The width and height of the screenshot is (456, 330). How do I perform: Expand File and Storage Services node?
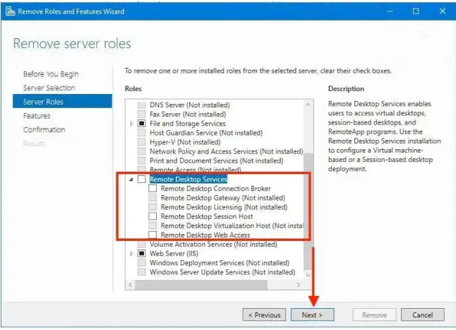(x=131, y=124)
